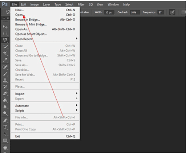This screenshot has height=154, width=186.
Task: Select the Dodge tool
Action: tap(5, 113)
